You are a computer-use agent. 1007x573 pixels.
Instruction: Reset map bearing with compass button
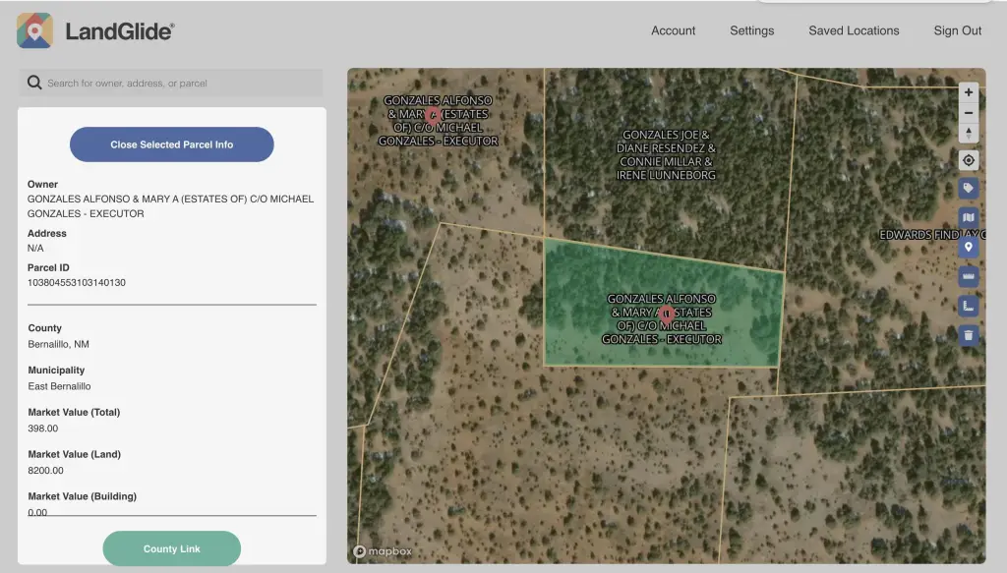[969, 134]
